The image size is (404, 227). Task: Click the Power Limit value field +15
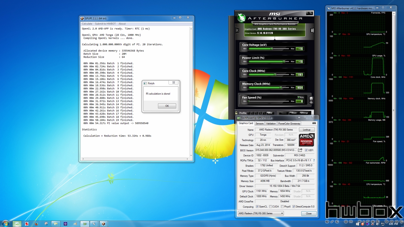tap(300, 61)
